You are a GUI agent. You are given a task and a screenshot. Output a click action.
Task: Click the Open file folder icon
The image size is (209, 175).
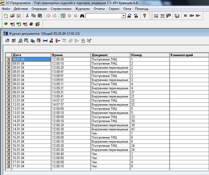(x=12, y=16)
